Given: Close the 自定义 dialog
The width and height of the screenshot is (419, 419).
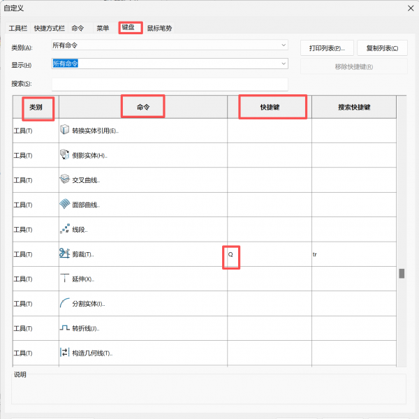Looking at the screenshot, I should [411, 8].
